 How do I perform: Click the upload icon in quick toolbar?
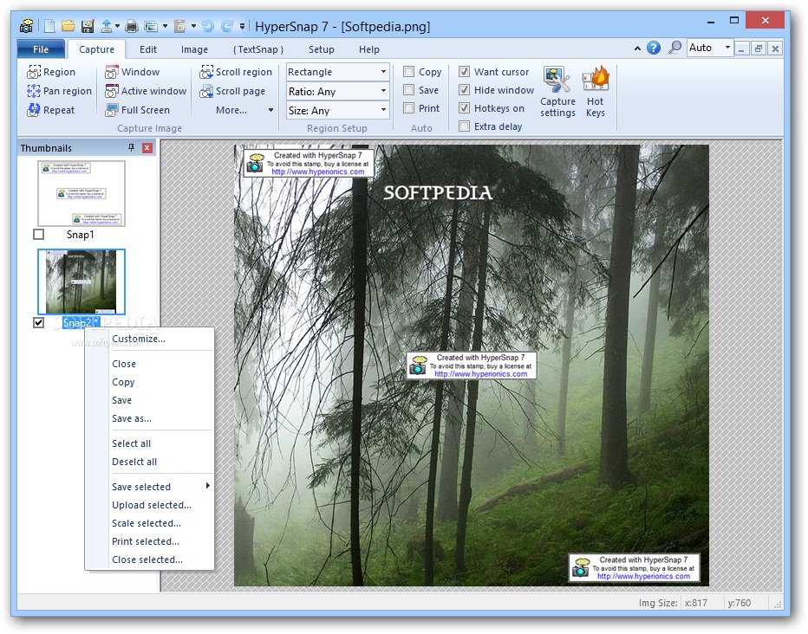tap(106, 26)
